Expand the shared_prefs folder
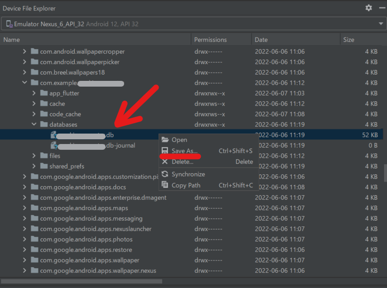The height and width of the screenshot is (288, 387). pyautogui.click(x=34, y=166)
